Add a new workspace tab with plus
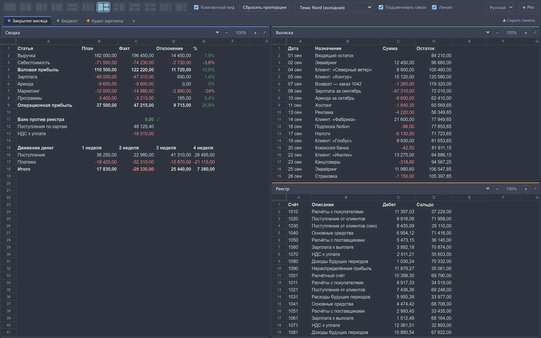Image resolution: width=541 pixels, height=338 pixels. [x=134, y=21]
